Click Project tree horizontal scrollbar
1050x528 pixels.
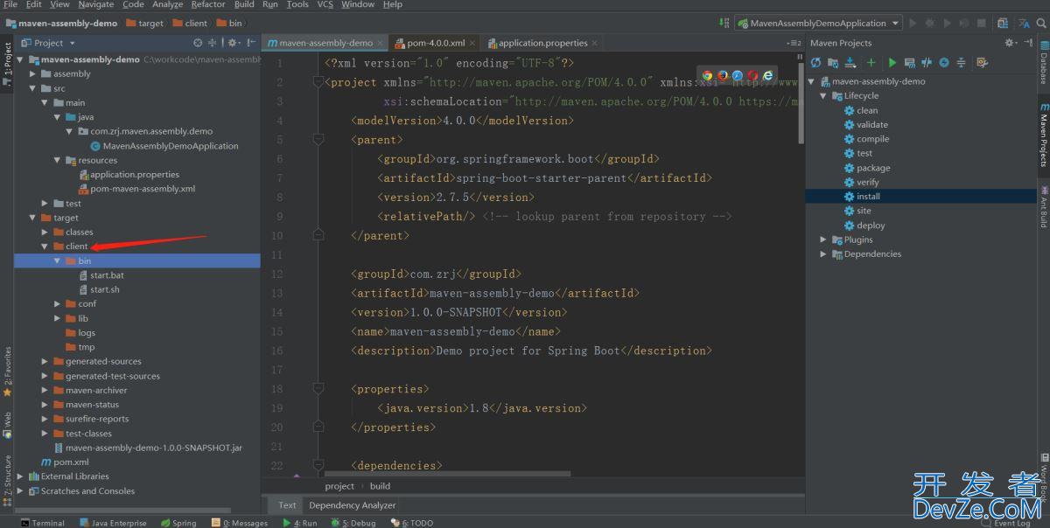[x=122, y=510]
